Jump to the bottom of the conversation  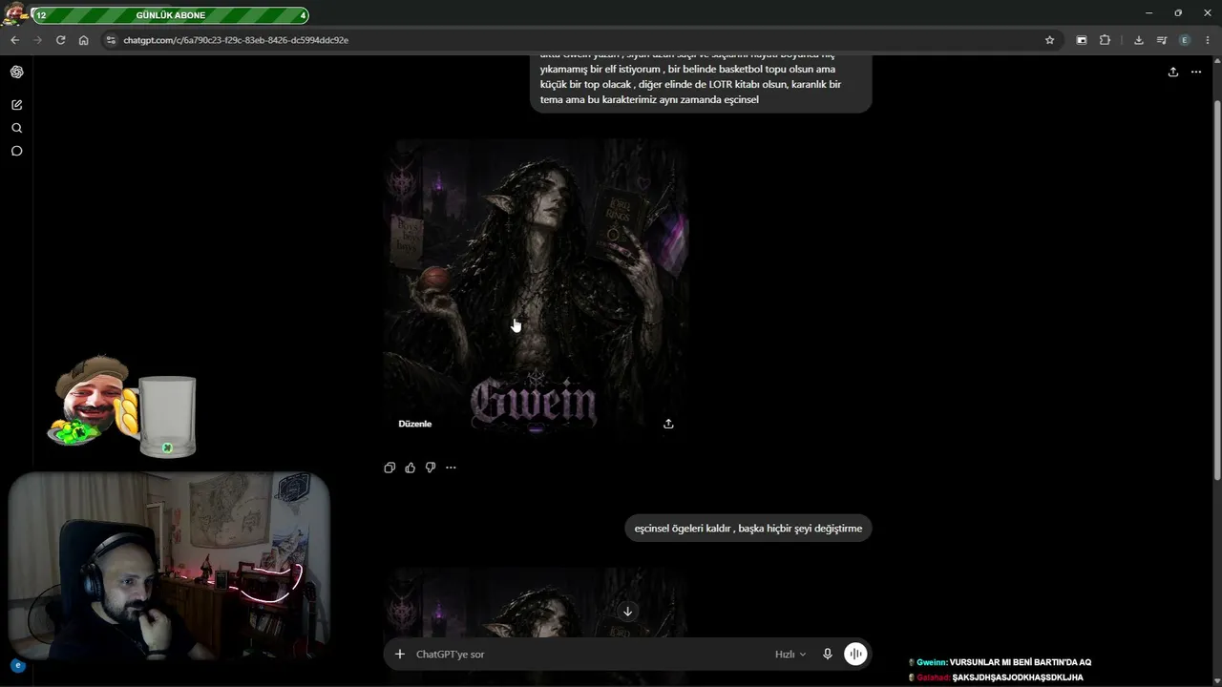pyautogui.click(x=627, y=612)
